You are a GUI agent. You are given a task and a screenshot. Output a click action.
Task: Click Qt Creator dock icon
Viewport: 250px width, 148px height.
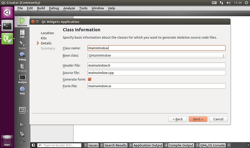coord(7,39)
